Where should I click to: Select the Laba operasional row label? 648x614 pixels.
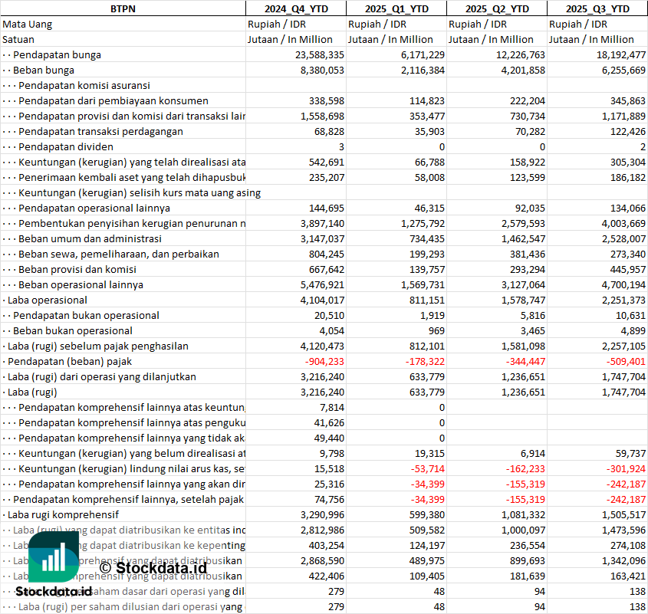point(48,300)
